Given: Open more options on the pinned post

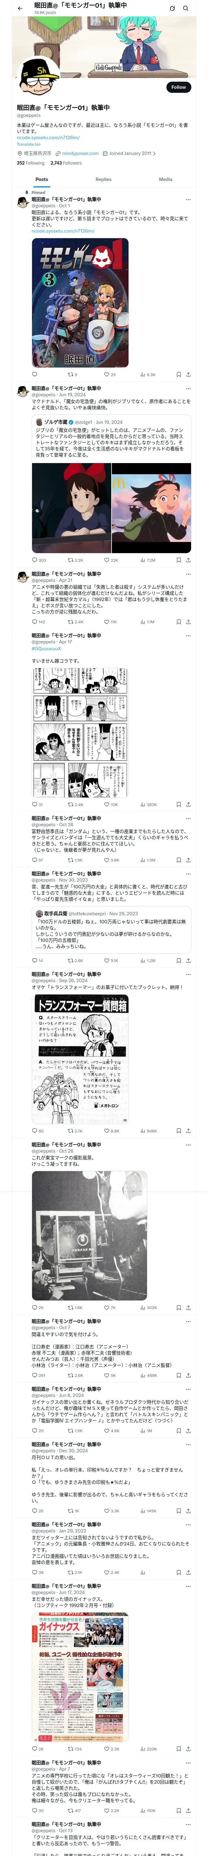Looking at the screenshot, I should tap(188, 200).
